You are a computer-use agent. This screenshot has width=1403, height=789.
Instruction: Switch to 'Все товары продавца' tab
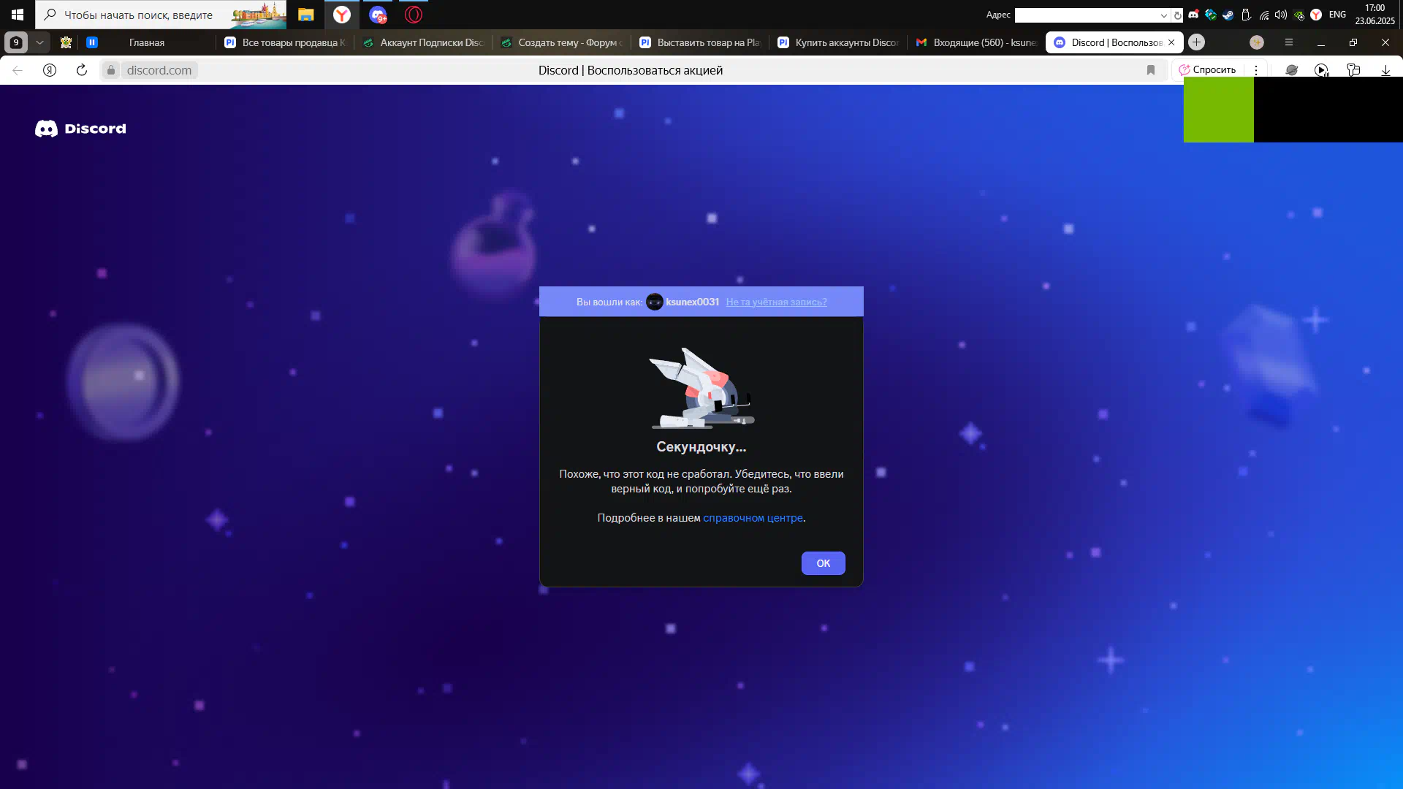(x=285, y=42)
